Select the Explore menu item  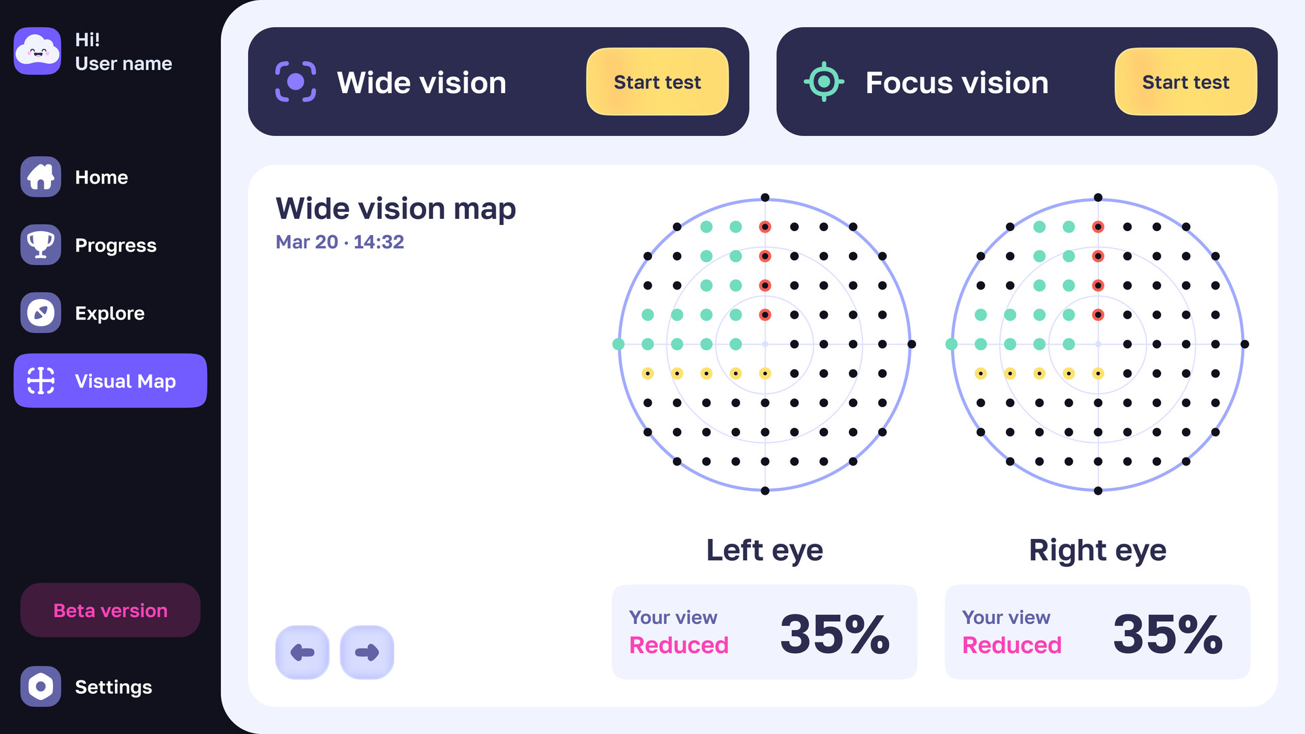pyautogui.click(x=109, y=313)
